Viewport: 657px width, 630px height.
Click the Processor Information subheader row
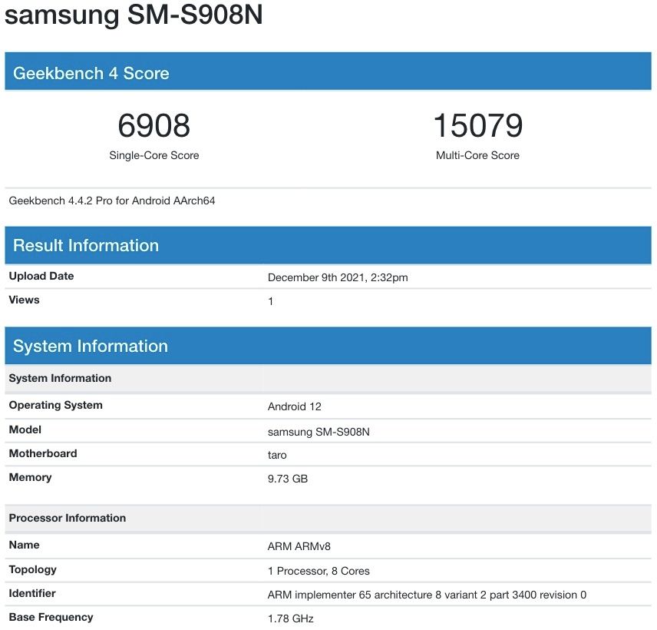(x=68, y=519)
